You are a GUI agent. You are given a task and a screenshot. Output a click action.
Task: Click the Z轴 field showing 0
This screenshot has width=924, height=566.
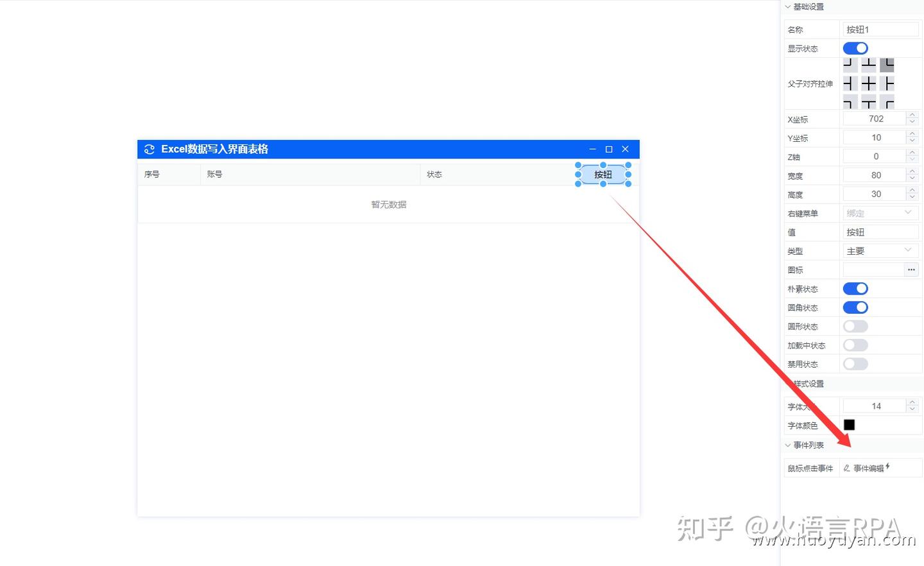pos(875,157)
